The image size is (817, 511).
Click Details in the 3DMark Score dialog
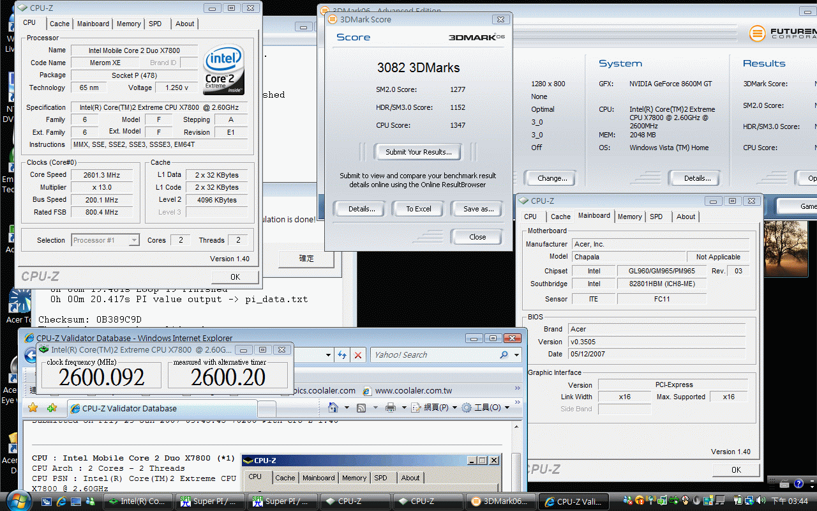361,209
